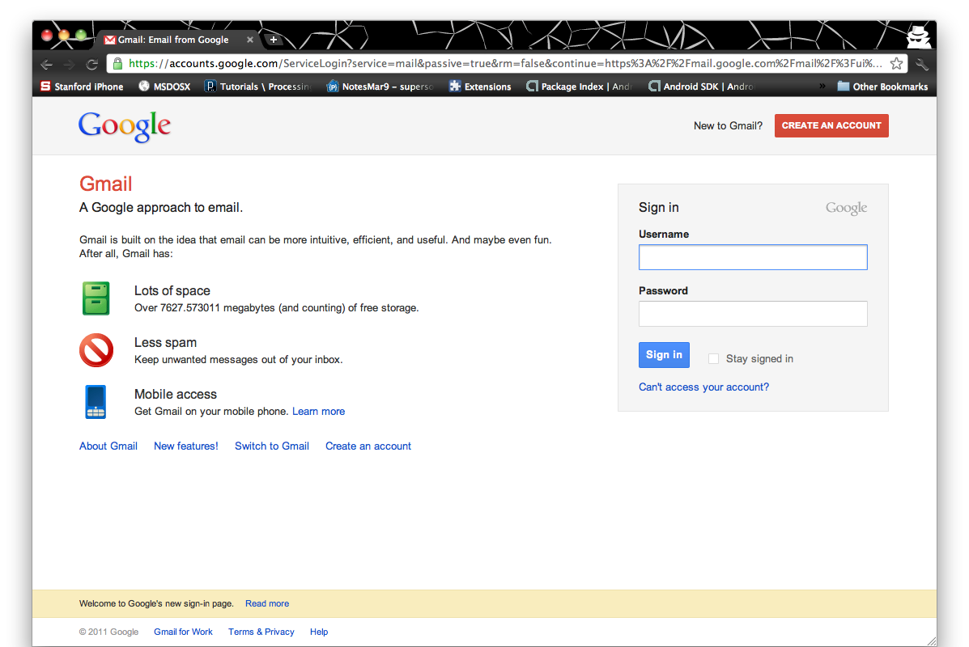Open the wrench settings menu

click(x=922, y=64)
